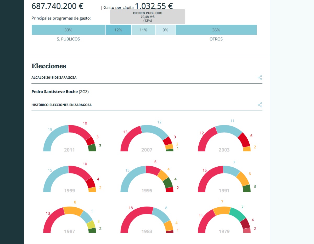Select the 33% S. Publicos budget segment
314x244 pixels.
(x=68, y=30)
